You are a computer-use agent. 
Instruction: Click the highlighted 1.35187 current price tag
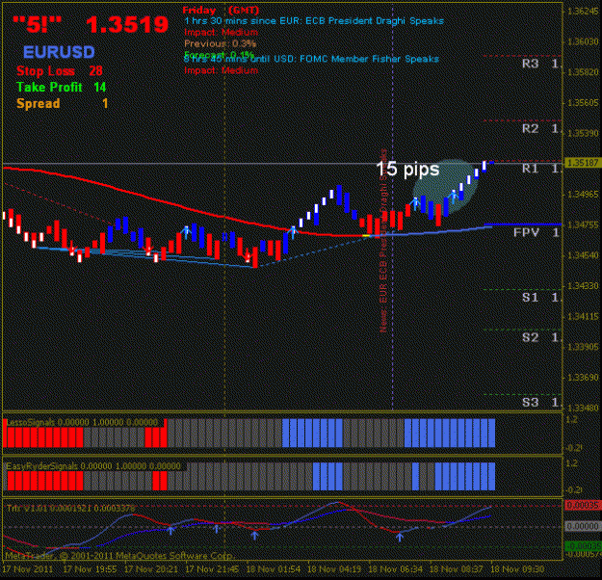tap(583, 163)
